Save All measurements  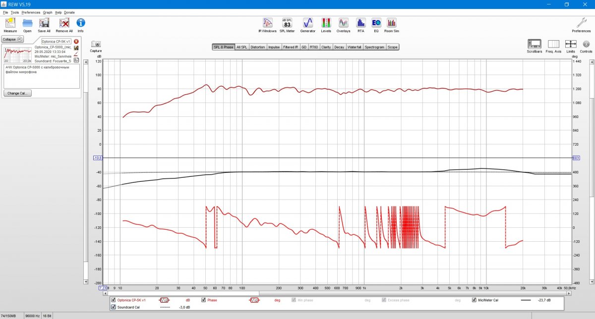44,25
